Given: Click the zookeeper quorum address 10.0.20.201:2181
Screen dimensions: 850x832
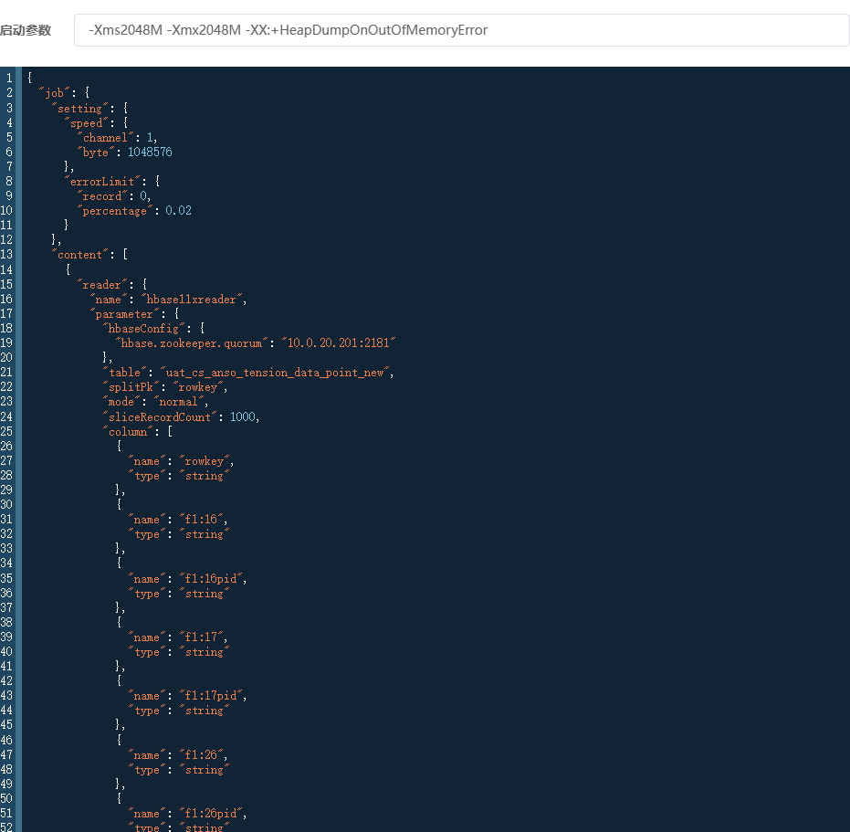Looking at the screenshot, I should (340, 343).
